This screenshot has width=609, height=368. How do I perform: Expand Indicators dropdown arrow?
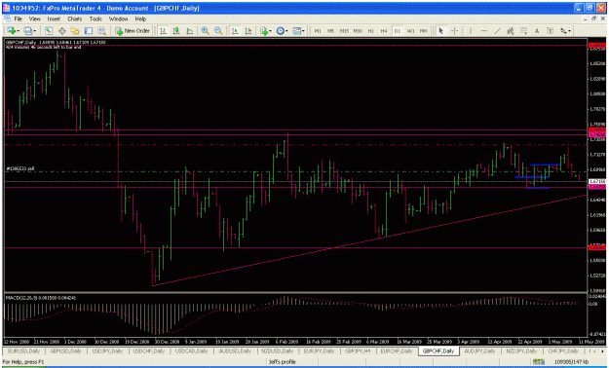271,31
